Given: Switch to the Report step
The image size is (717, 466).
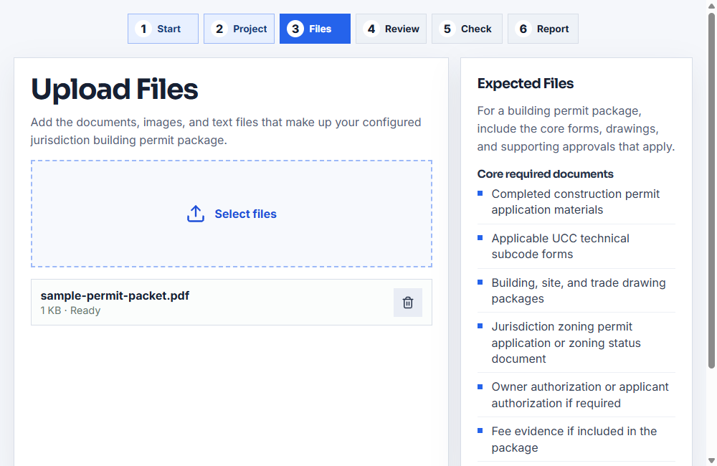Looking at the screenshot, I should pos(543,29).
